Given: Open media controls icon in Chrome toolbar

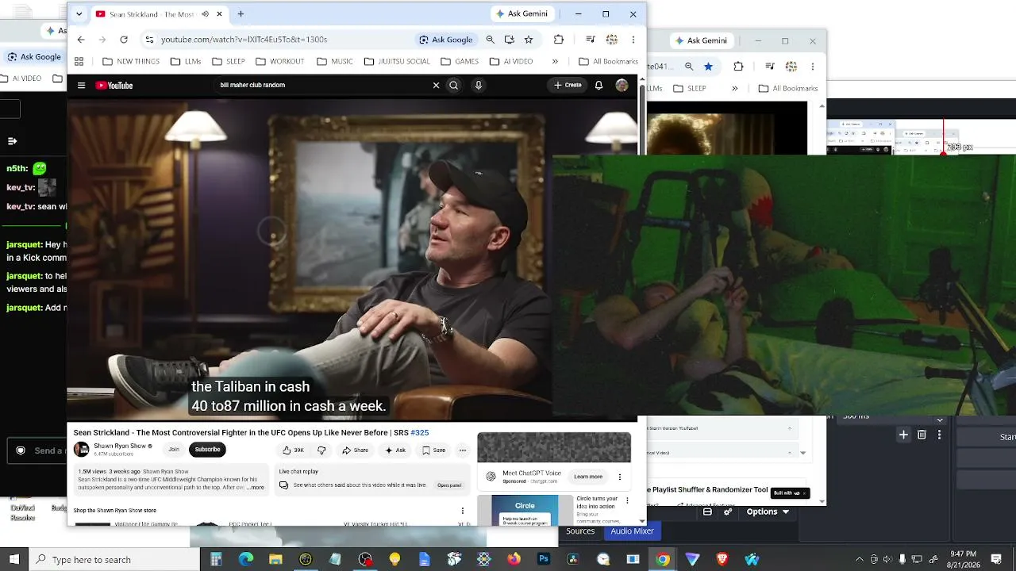Looking at the screenshot, I should [591, 39].
